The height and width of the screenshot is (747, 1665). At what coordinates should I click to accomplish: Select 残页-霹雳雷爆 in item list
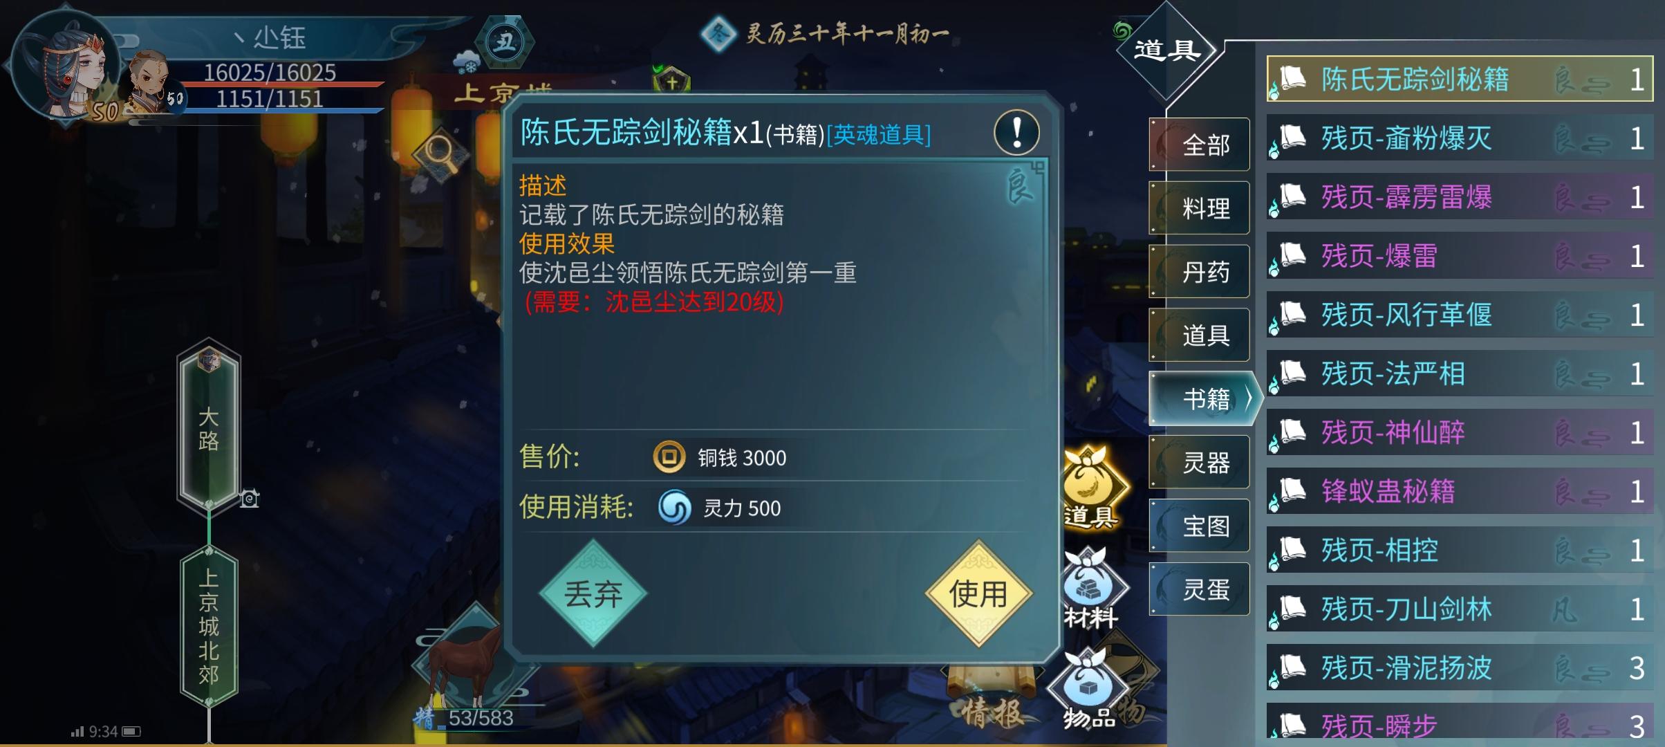click(x=1460, y=197)
